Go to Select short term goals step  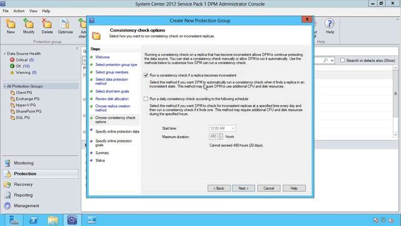[112, 92]
